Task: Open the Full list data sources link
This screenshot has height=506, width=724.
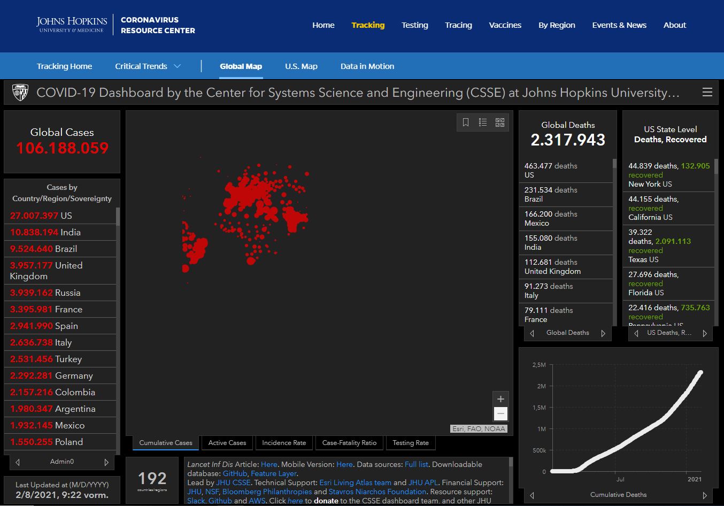Action: coord(417,464)
